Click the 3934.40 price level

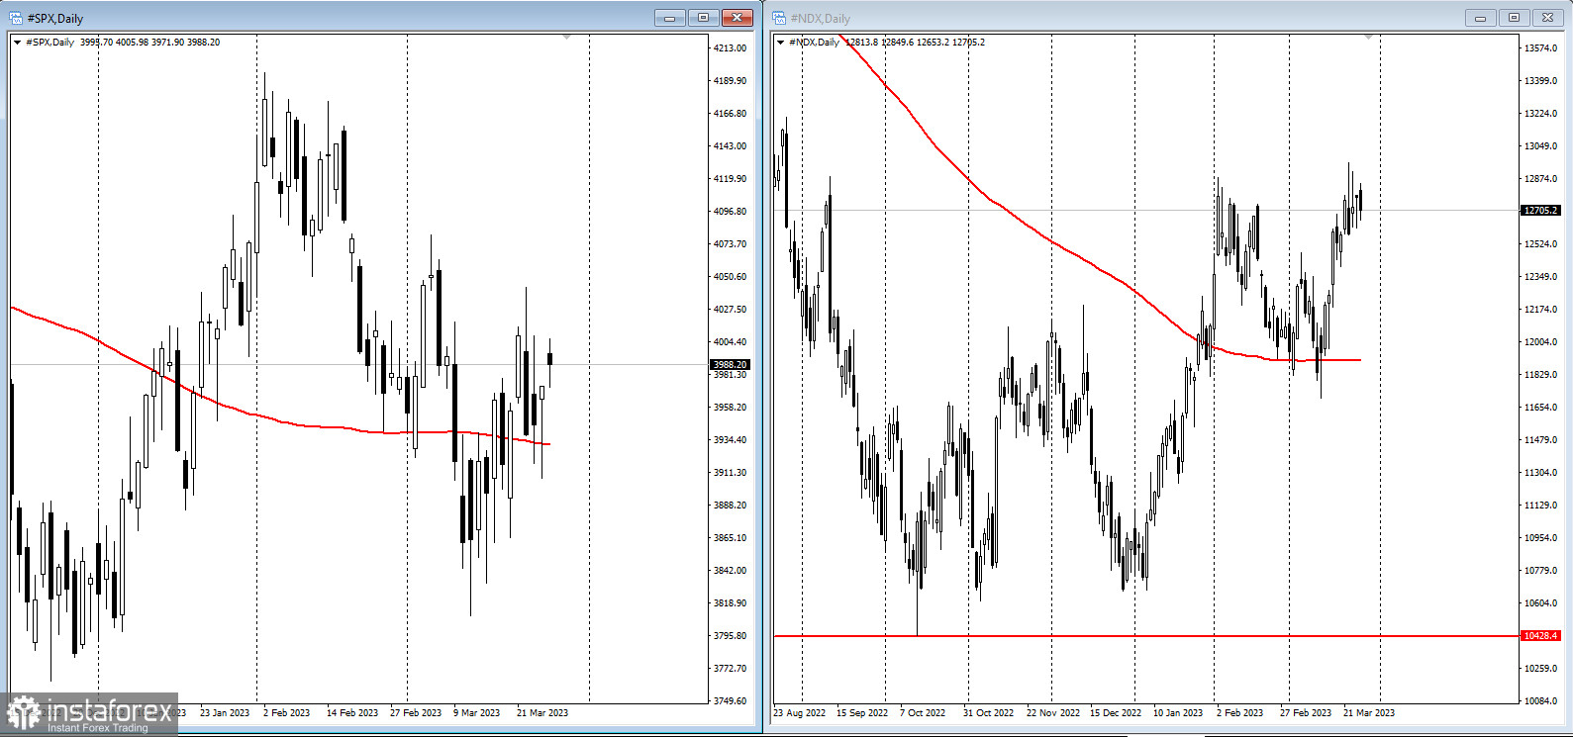point(730,440)
